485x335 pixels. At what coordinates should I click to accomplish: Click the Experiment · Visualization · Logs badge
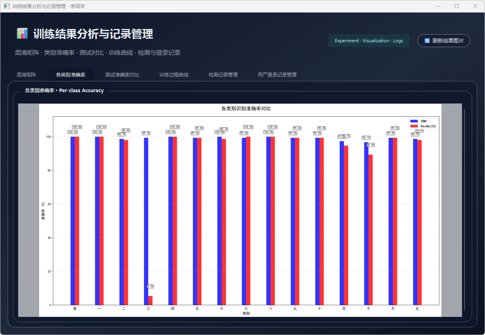point(369,41)
